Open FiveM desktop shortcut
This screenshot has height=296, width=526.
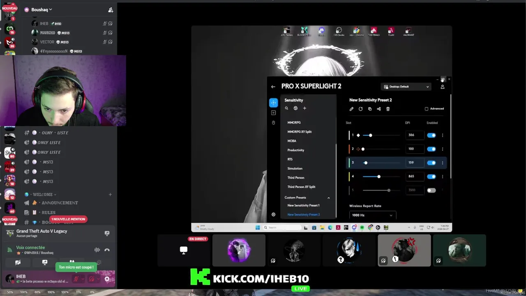[x=391, y=32]
